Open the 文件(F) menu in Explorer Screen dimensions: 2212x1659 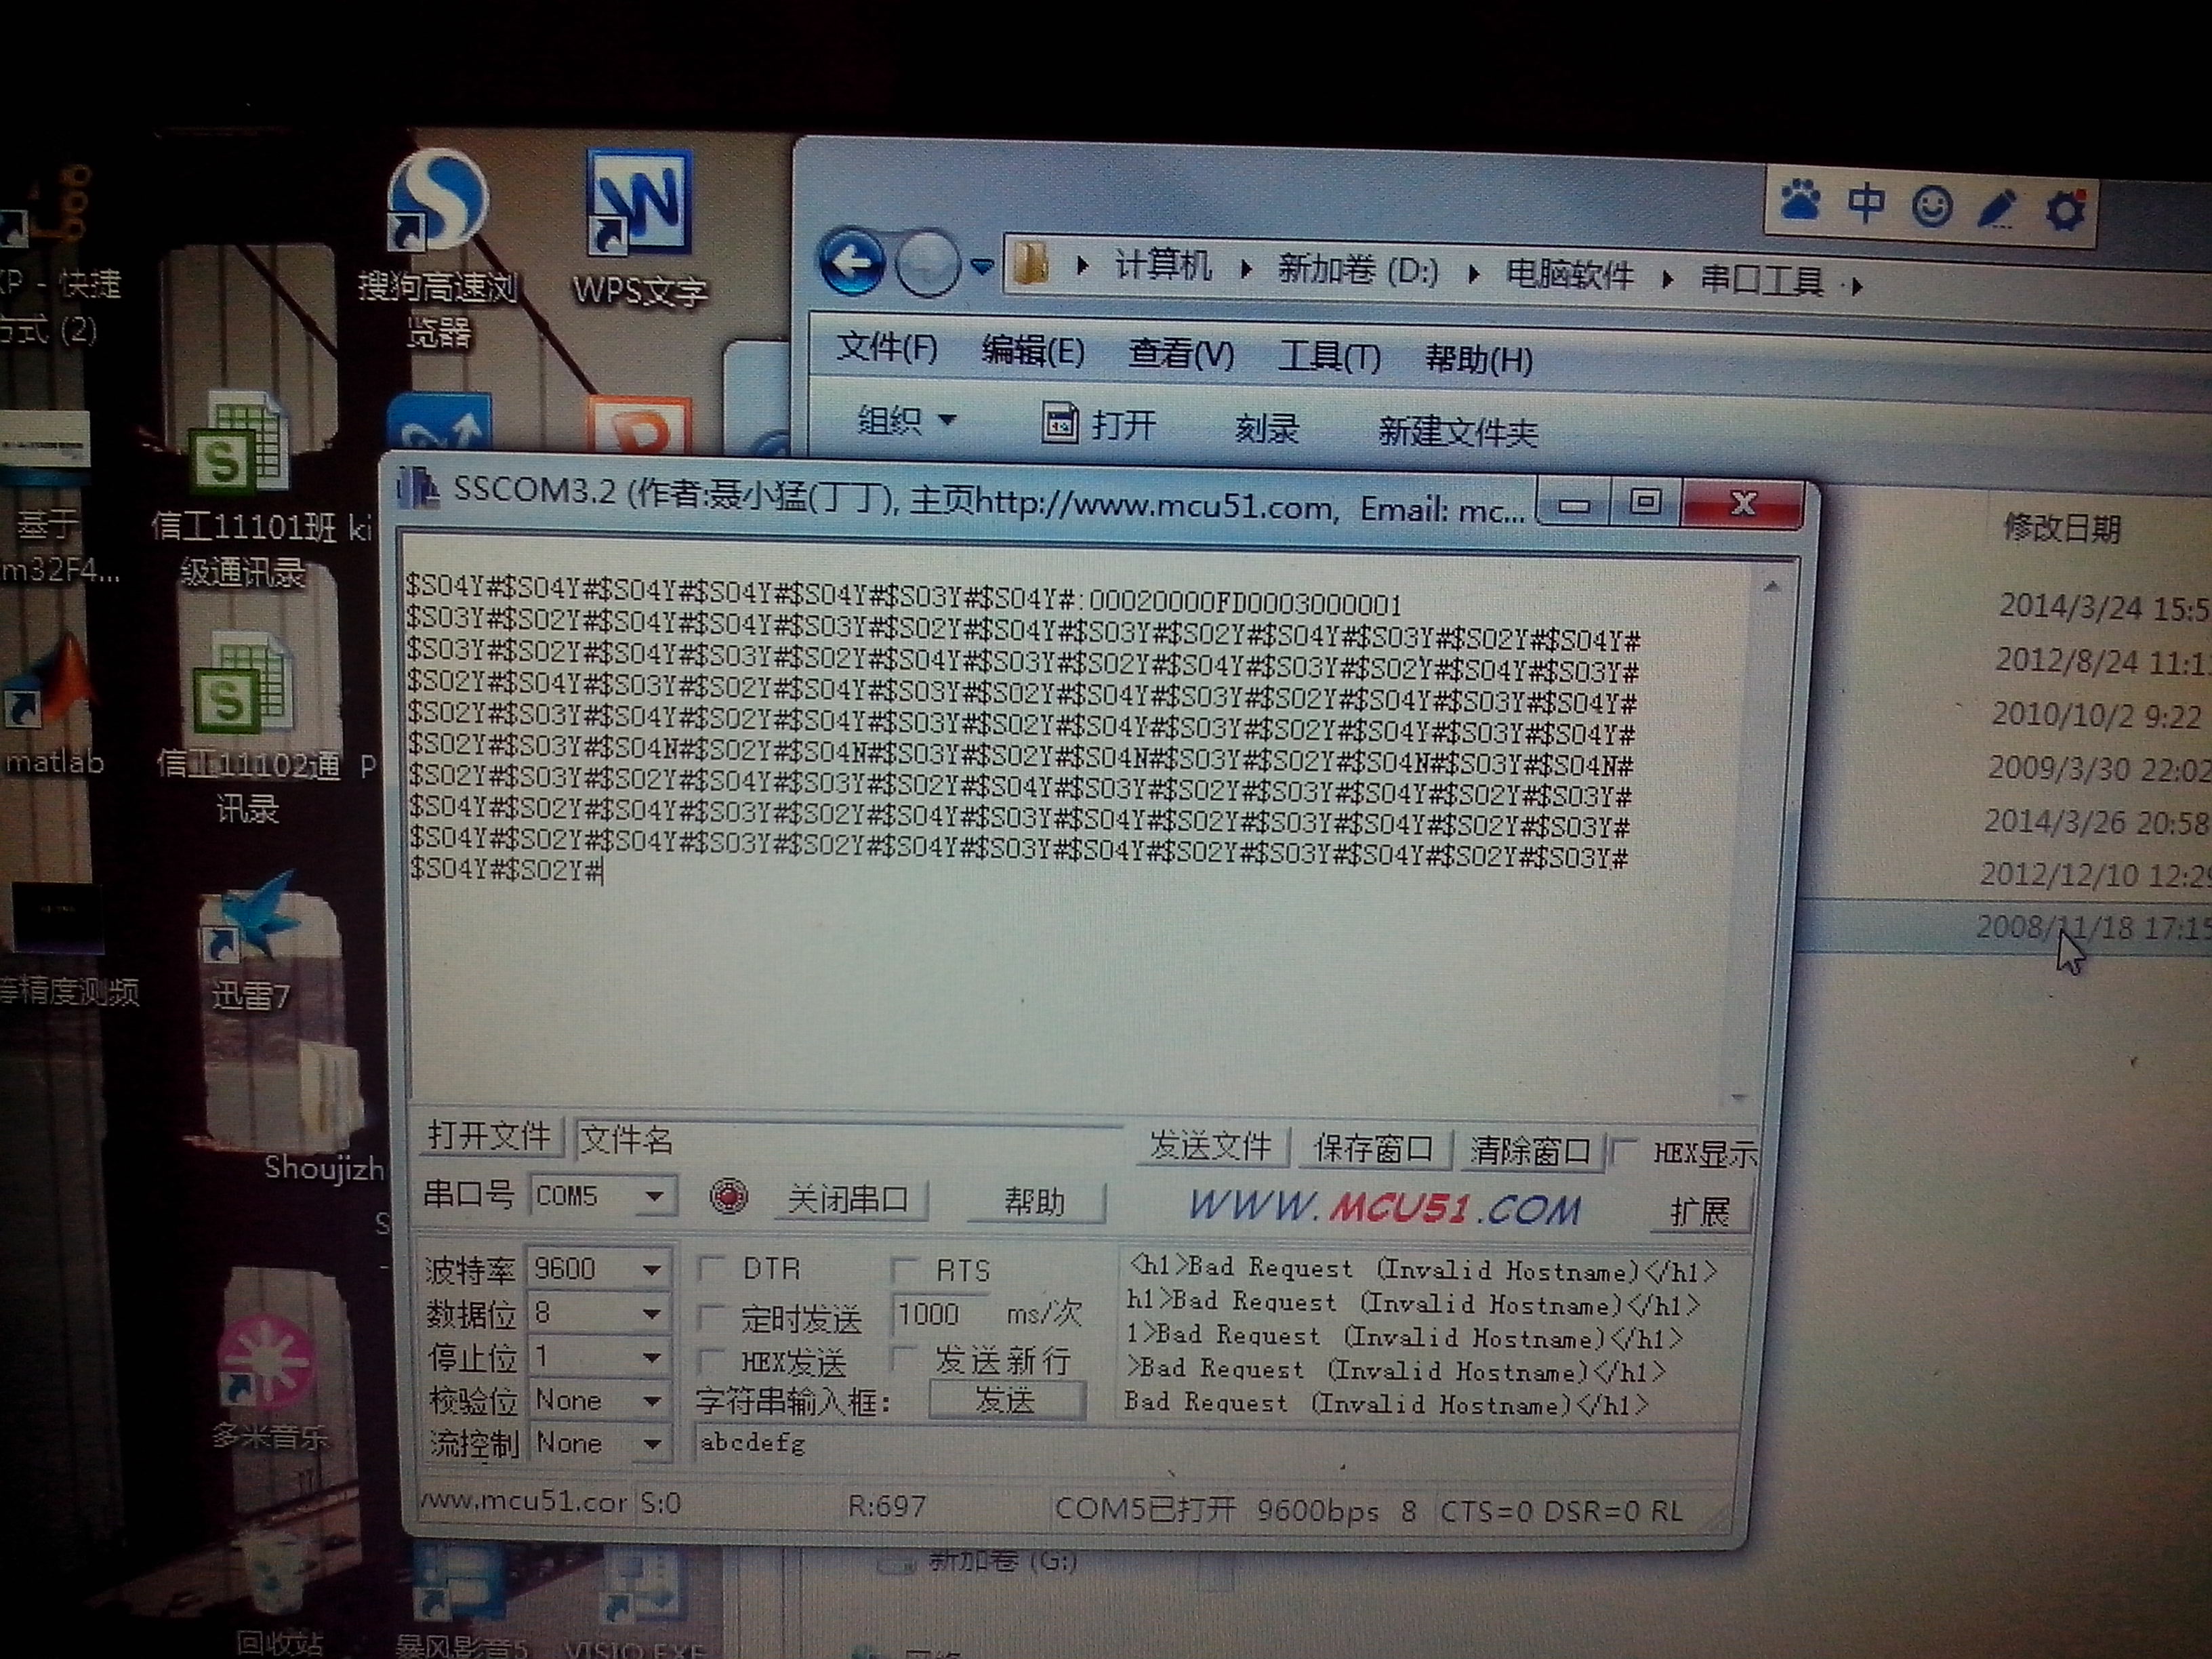[x=886, y=347]
